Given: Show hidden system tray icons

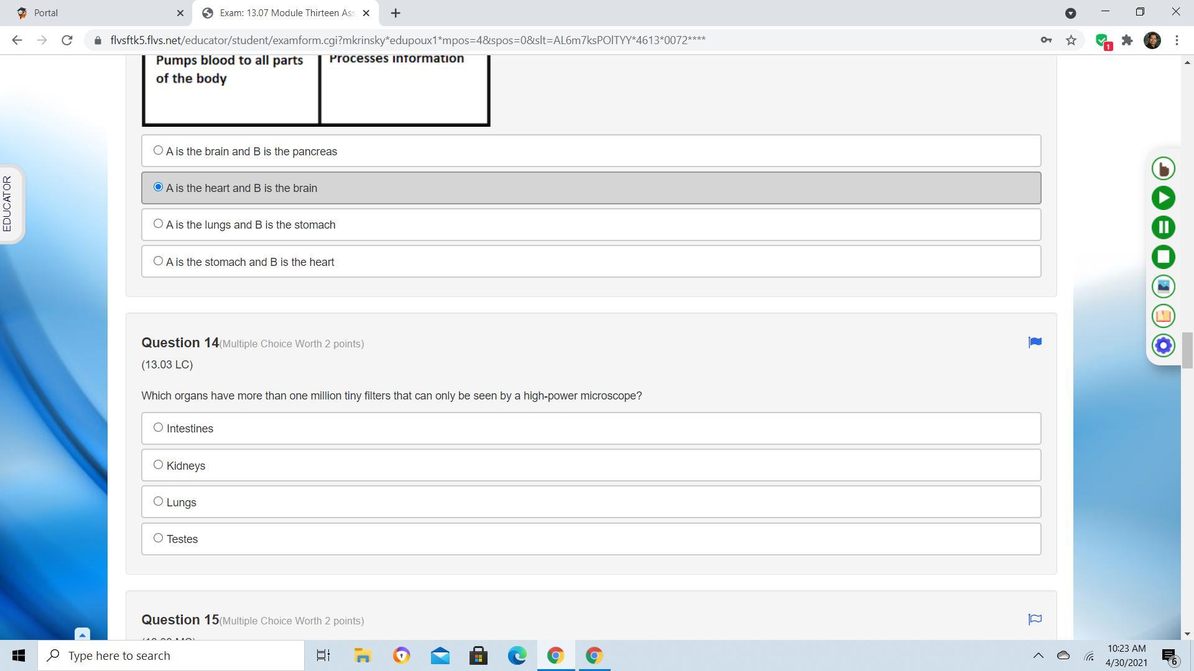Looking at the screenshot, I should click(x=1038, y=655).
